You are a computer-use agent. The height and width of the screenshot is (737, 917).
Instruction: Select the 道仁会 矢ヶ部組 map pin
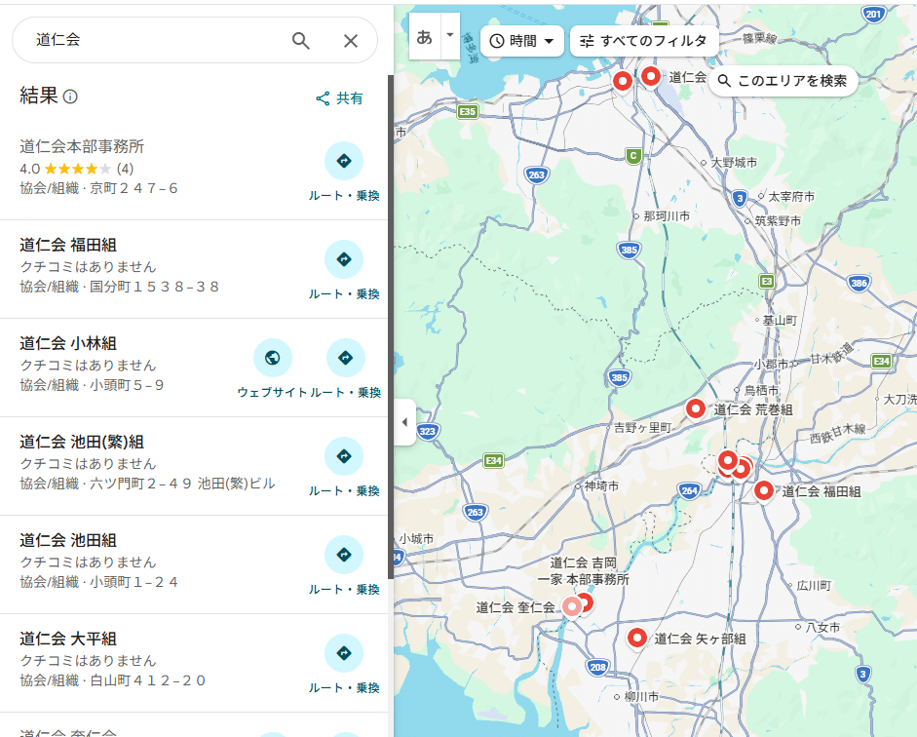tap(637, 638)
